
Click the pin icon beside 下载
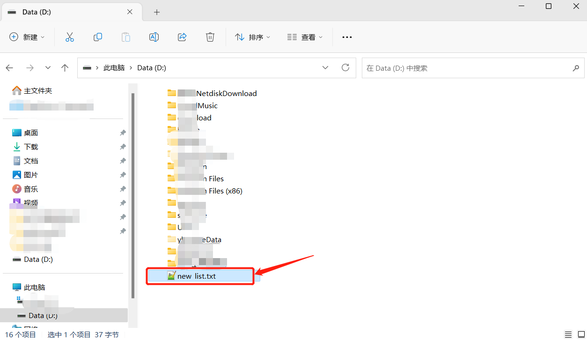tap(123, 147)
